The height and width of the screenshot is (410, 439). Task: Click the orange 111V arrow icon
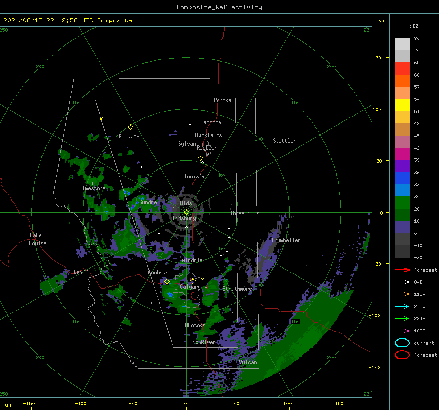(x=402, y=294)
